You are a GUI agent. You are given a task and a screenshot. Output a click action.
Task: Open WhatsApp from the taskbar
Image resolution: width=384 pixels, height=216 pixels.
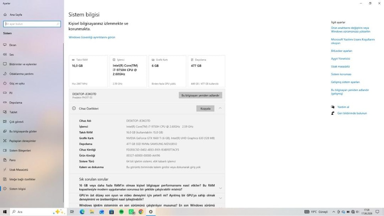(131, 212)
